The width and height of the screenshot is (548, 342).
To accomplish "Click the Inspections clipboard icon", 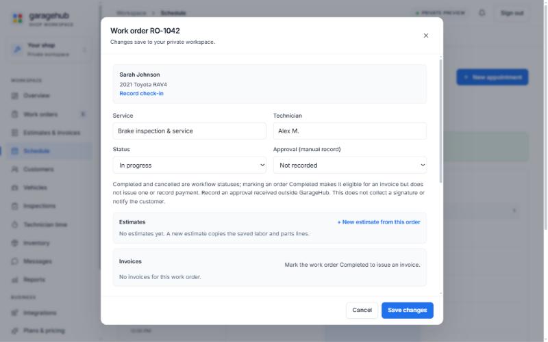I will point(14,206).
